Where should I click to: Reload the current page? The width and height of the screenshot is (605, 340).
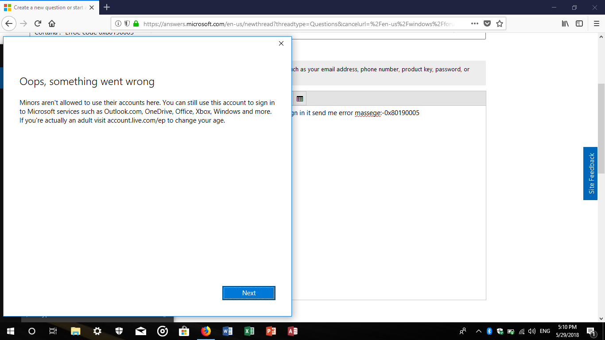pyautogui.click(x=38, y=23)
